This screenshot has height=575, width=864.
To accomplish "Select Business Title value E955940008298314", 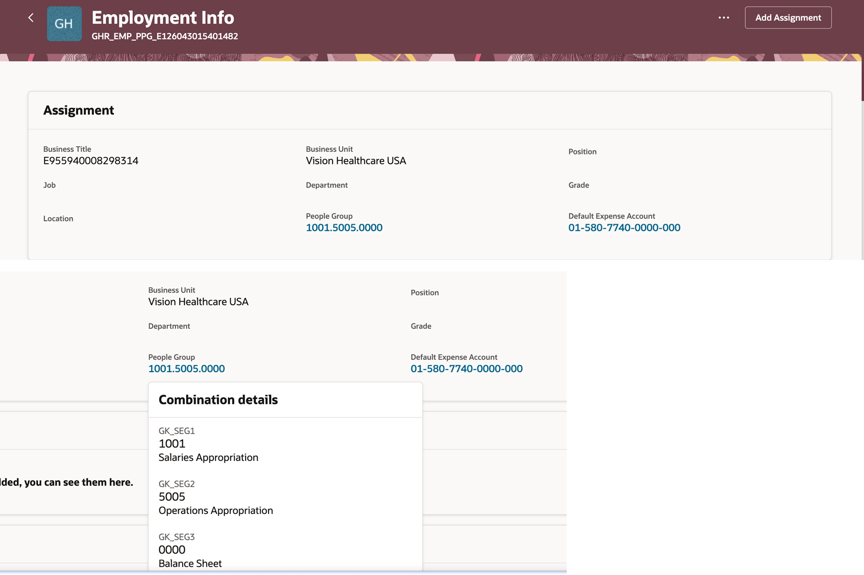I will coord(91,161).
